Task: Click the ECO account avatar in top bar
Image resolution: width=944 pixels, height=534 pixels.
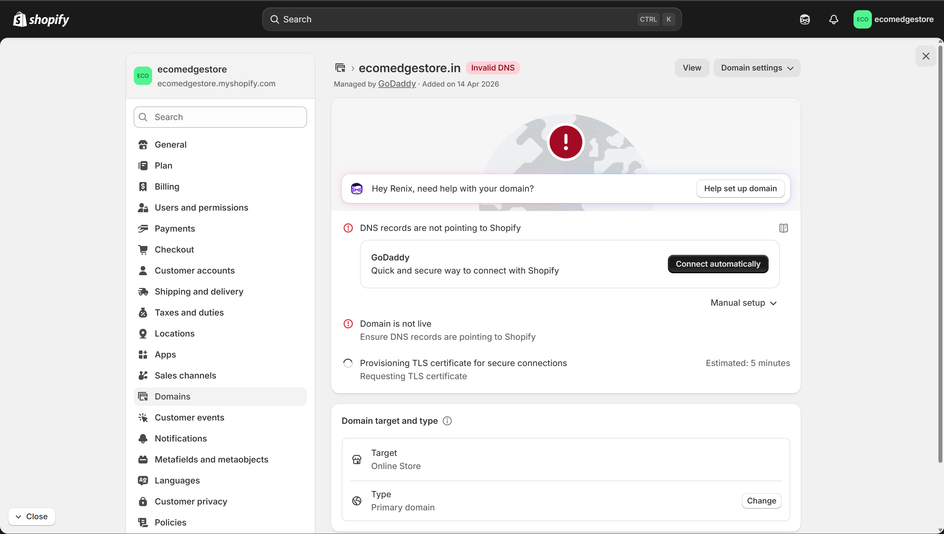Action: (862, 19)
